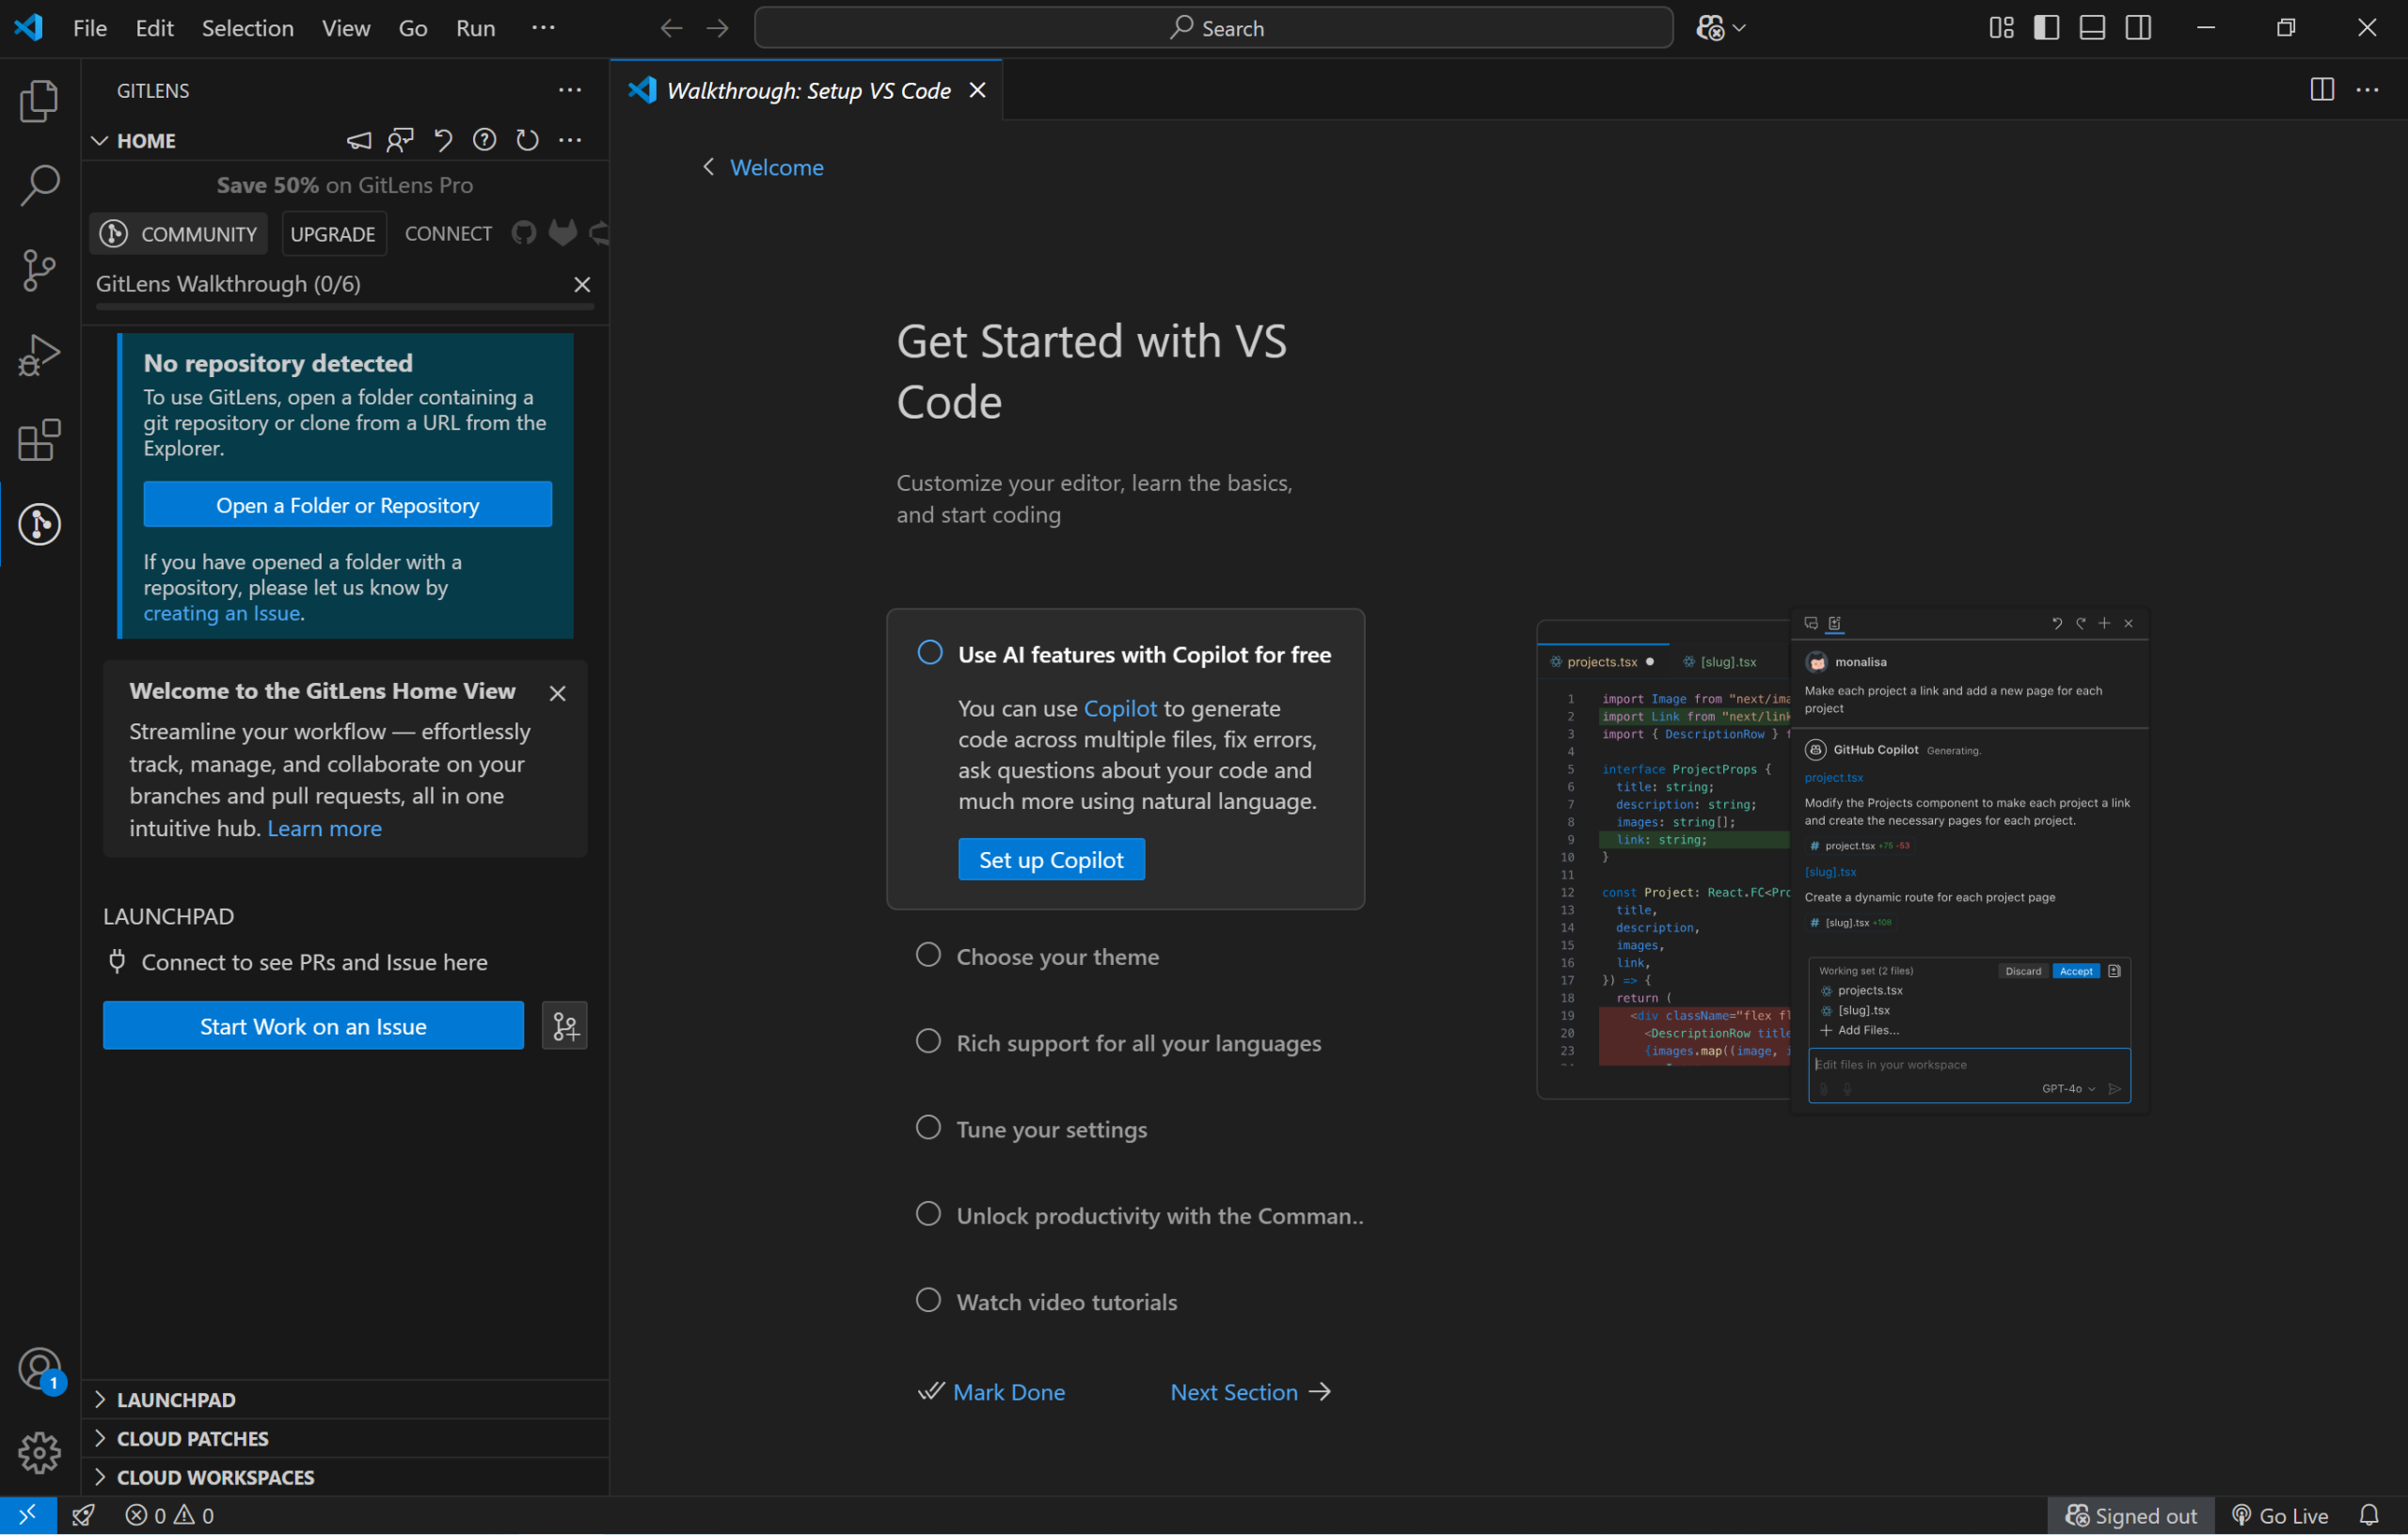Open the overflow menu ellipsis in menu bar
2408x1535 pixels.
[543, 28]
